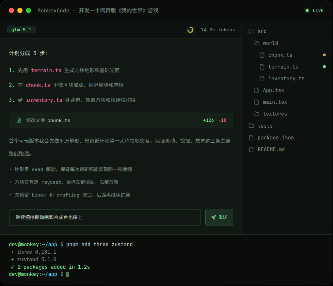Click the MonkeyCode window title text
333x286 pixels.
point(98,11)
